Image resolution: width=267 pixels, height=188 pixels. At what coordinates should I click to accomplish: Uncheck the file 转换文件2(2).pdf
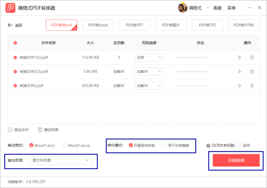click(x=15, y=72)
